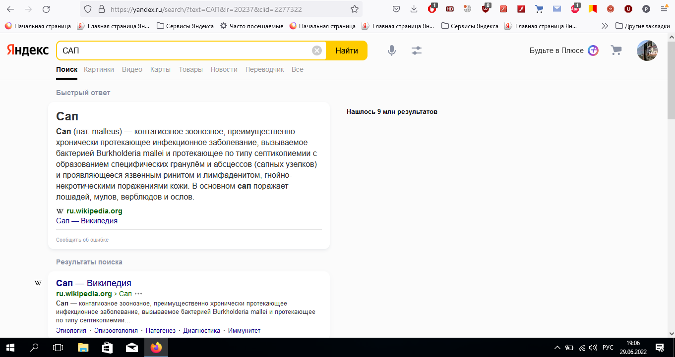Click the Яндекс logo
Screen dimensions: 675x357
click(x=28, y=51)
